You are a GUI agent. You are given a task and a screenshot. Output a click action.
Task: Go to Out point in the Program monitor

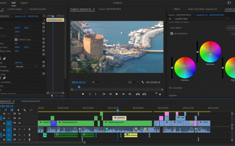point(130,94)
